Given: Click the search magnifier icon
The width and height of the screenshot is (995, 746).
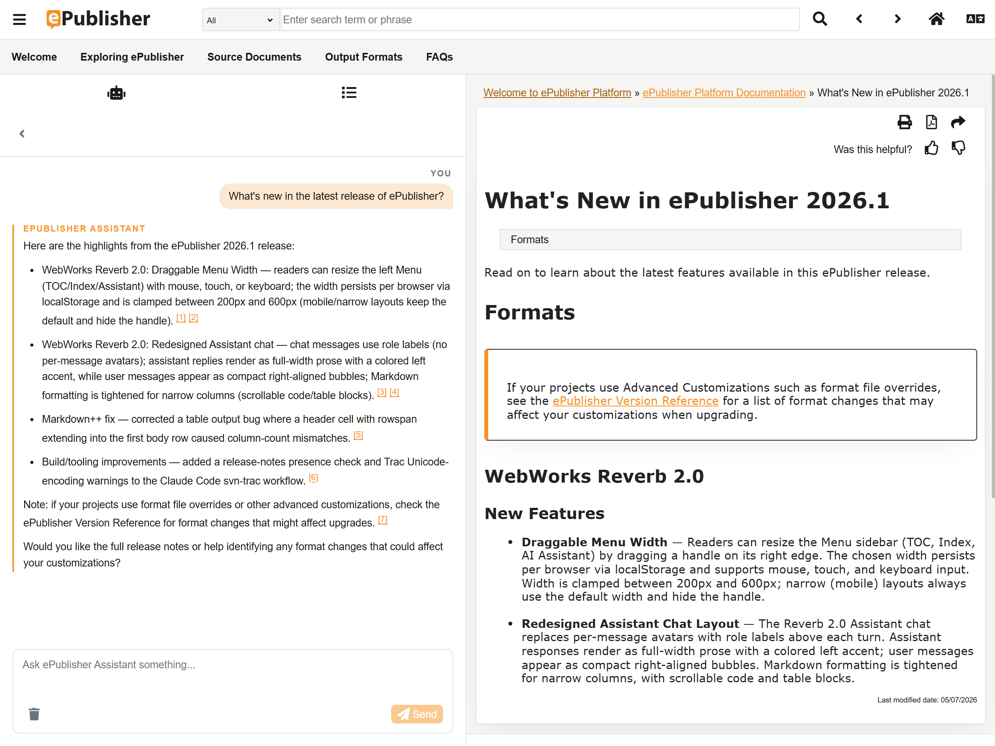Looking at the screenshot, I should pyautogui.click(x=820, y=19).
